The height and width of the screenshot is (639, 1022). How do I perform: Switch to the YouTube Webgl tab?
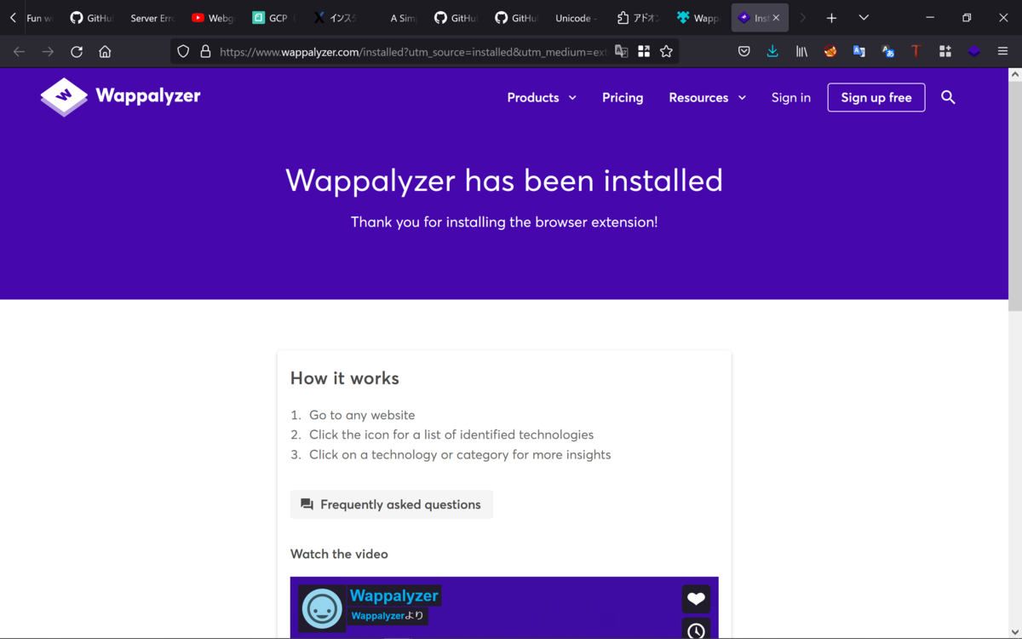212,18
